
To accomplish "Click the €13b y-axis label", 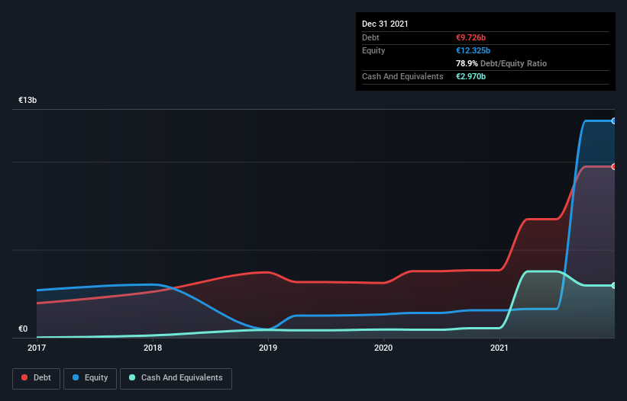I will pos(27,100).
